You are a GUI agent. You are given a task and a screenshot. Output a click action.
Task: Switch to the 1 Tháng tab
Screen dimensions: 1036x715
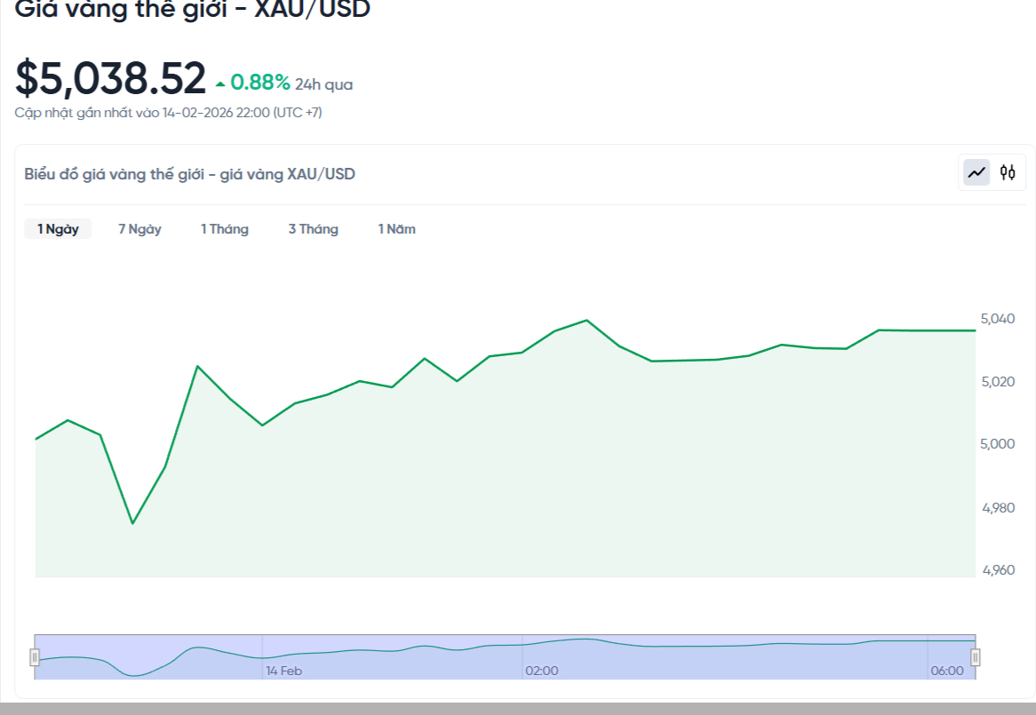click(x=225, y=228)
